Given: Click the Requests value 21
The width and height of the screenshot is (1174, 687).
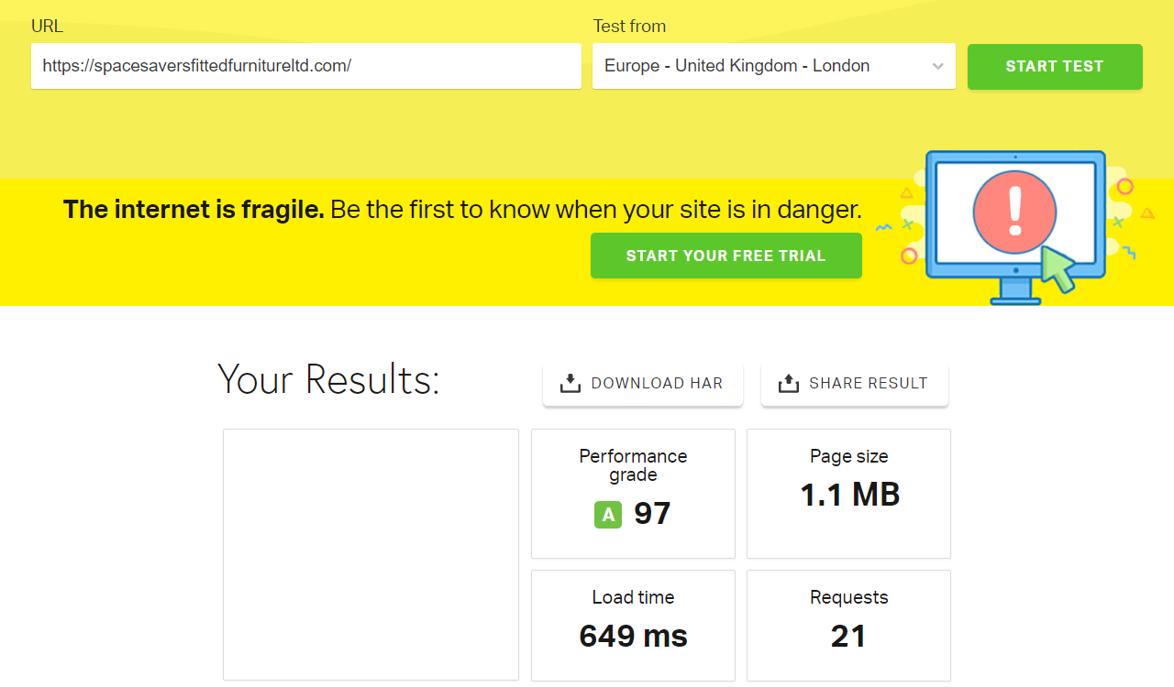Looking at the screenshot, I should [848, 636].
